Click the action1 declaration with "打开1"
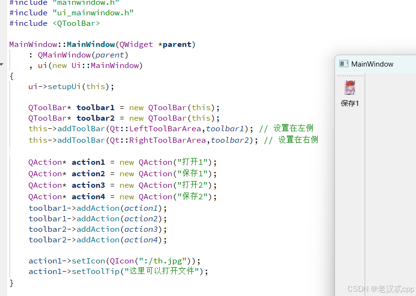This screenshot has height=296, width=416. [x=122, y=162]
